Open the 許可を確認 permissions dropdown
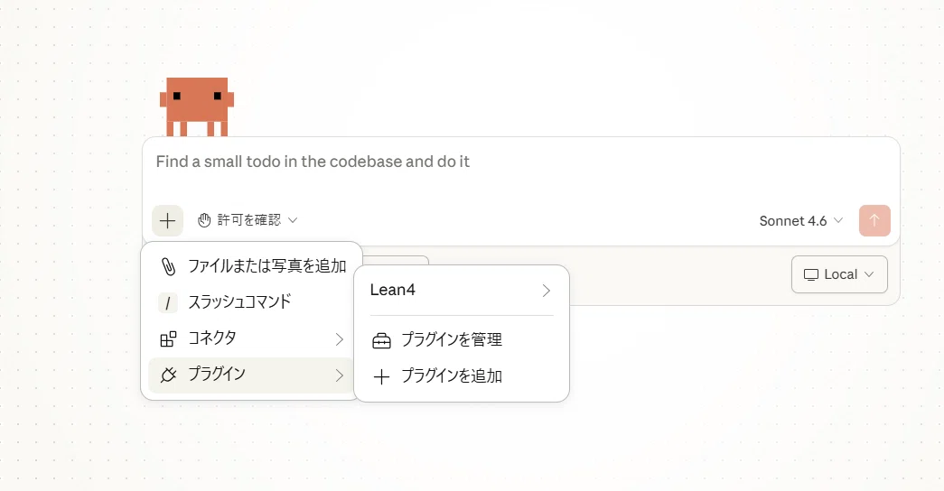Screen dimensions: 944x491 coord(248,220)
